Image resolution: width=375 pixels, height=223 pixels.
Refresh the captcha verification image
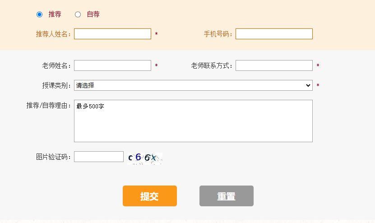point(145,158)
